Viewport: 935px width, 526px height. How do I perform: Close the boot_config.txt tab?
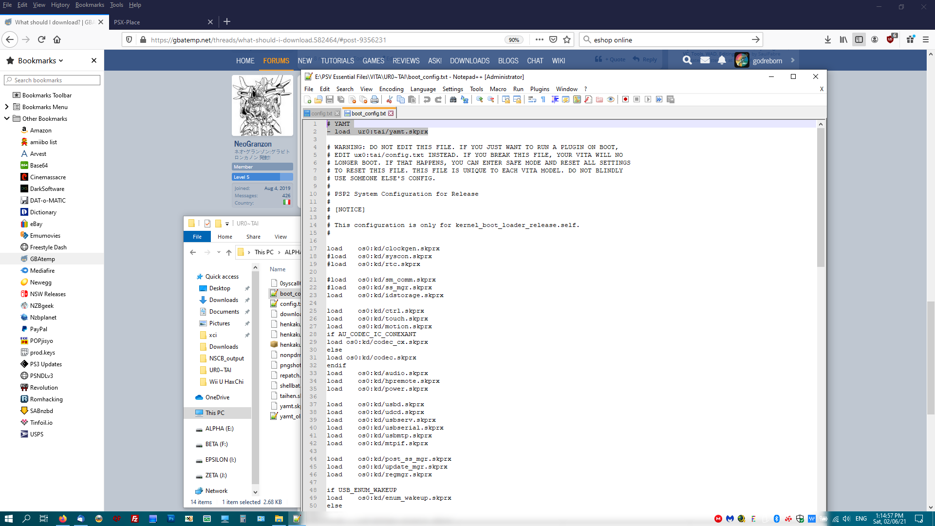click(391, 113)
